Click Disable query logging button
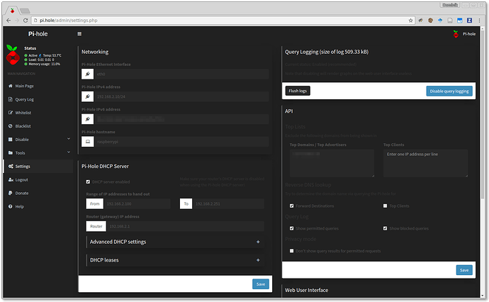This screenshot has width=489, height=302. pyautogui.click(x=449, y=91)
